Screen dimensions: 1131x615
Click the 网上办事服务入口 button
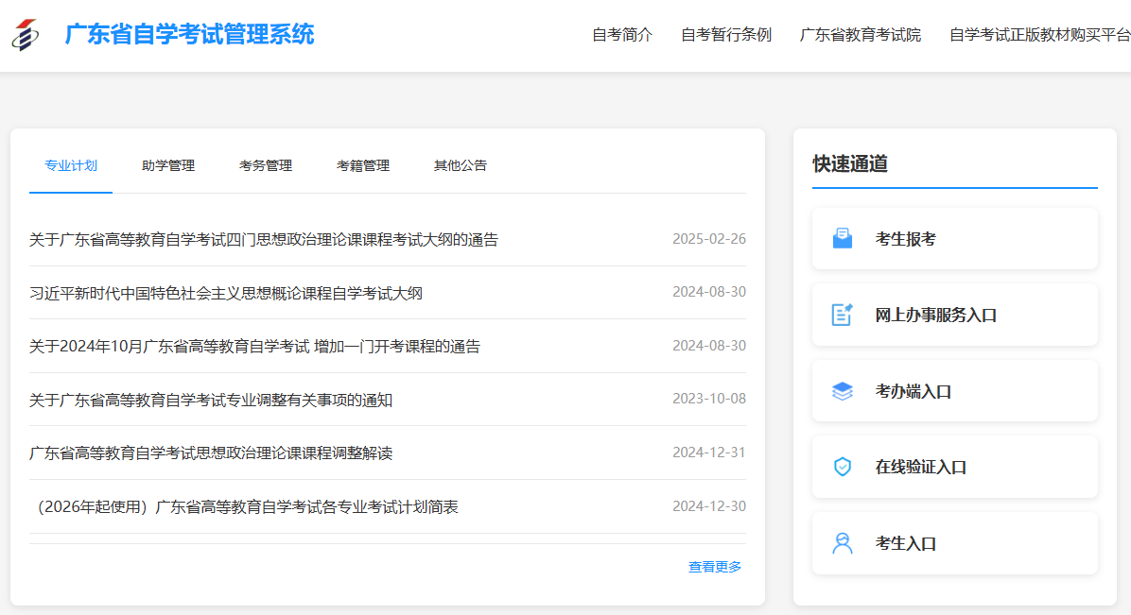(955, 315)
